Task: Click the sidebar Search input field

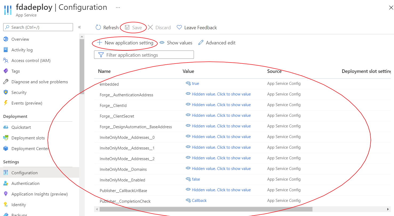Action: 38,27
